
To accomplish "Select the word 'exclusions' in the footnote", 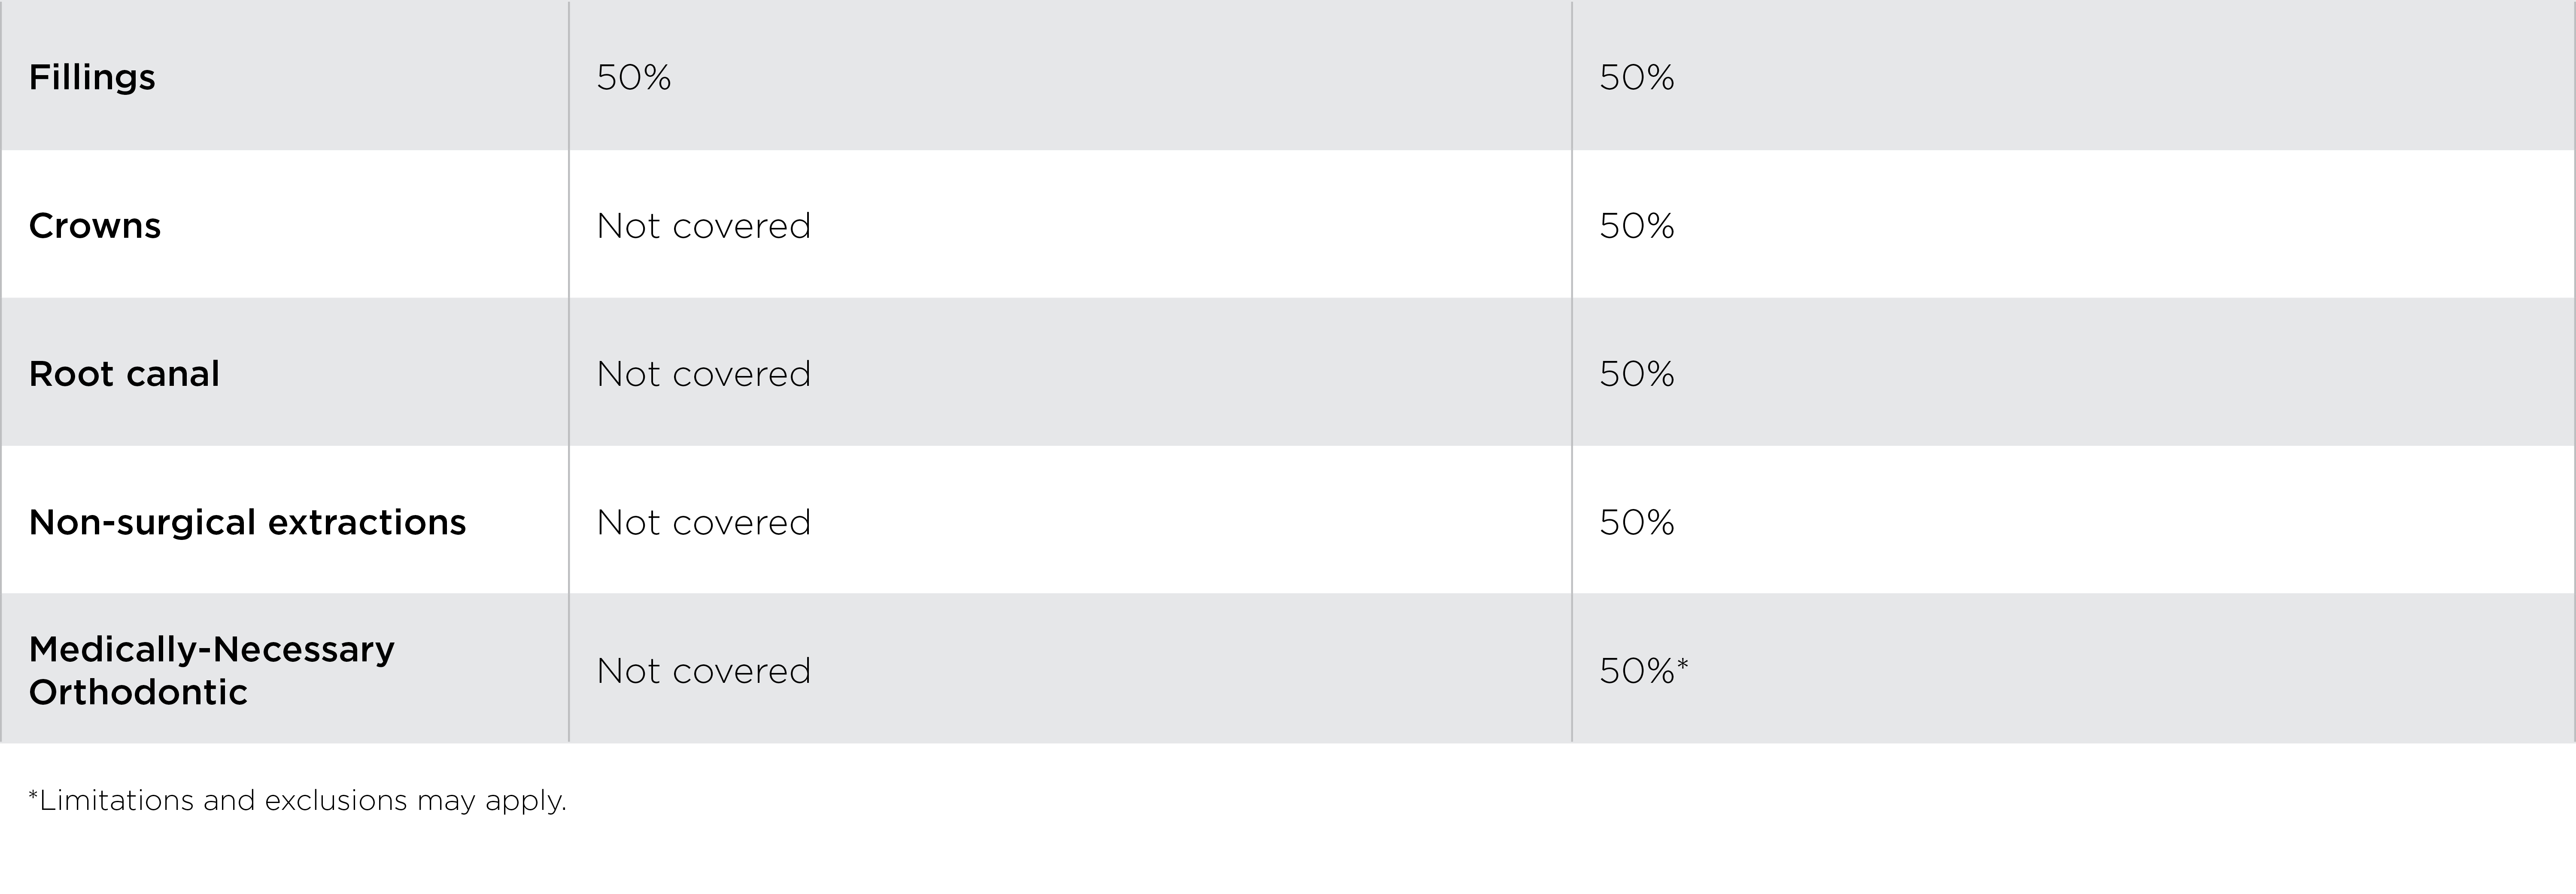I will tap(336, 801).
